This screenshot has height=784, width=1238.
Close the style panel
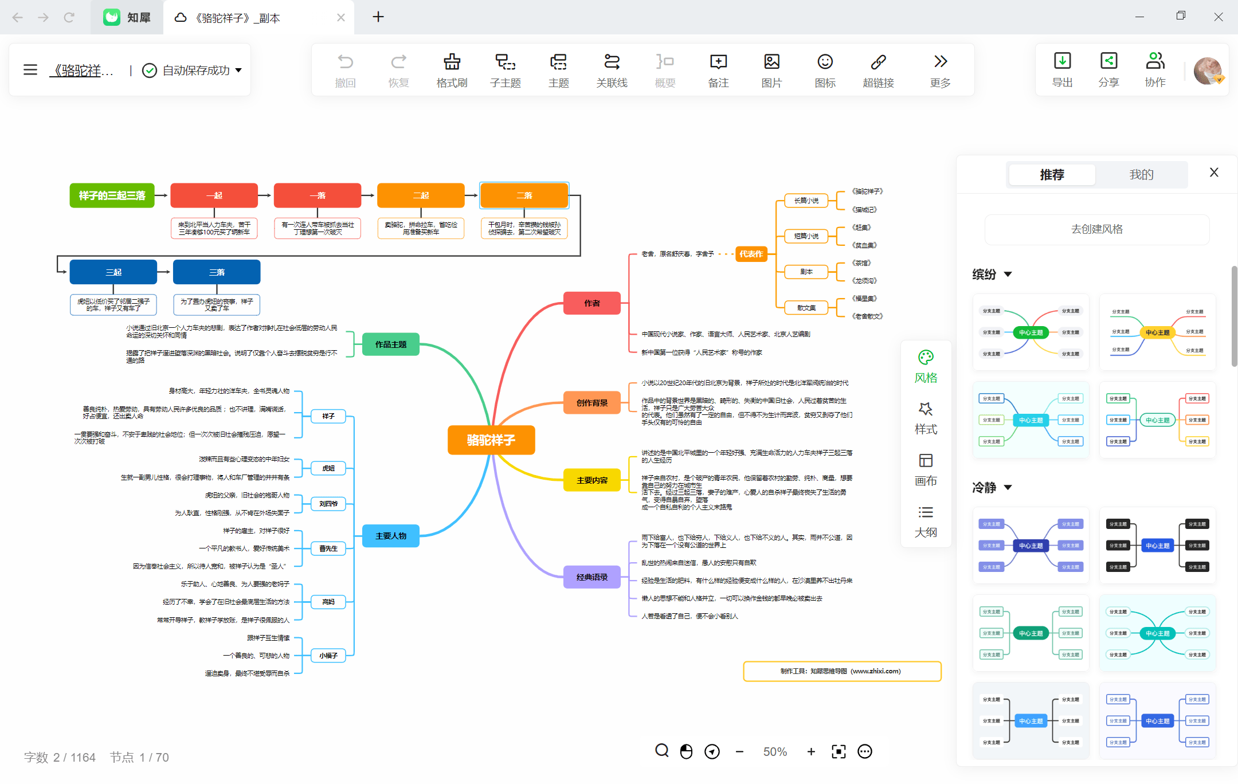pyautogui.click(x=1213, y=173)
